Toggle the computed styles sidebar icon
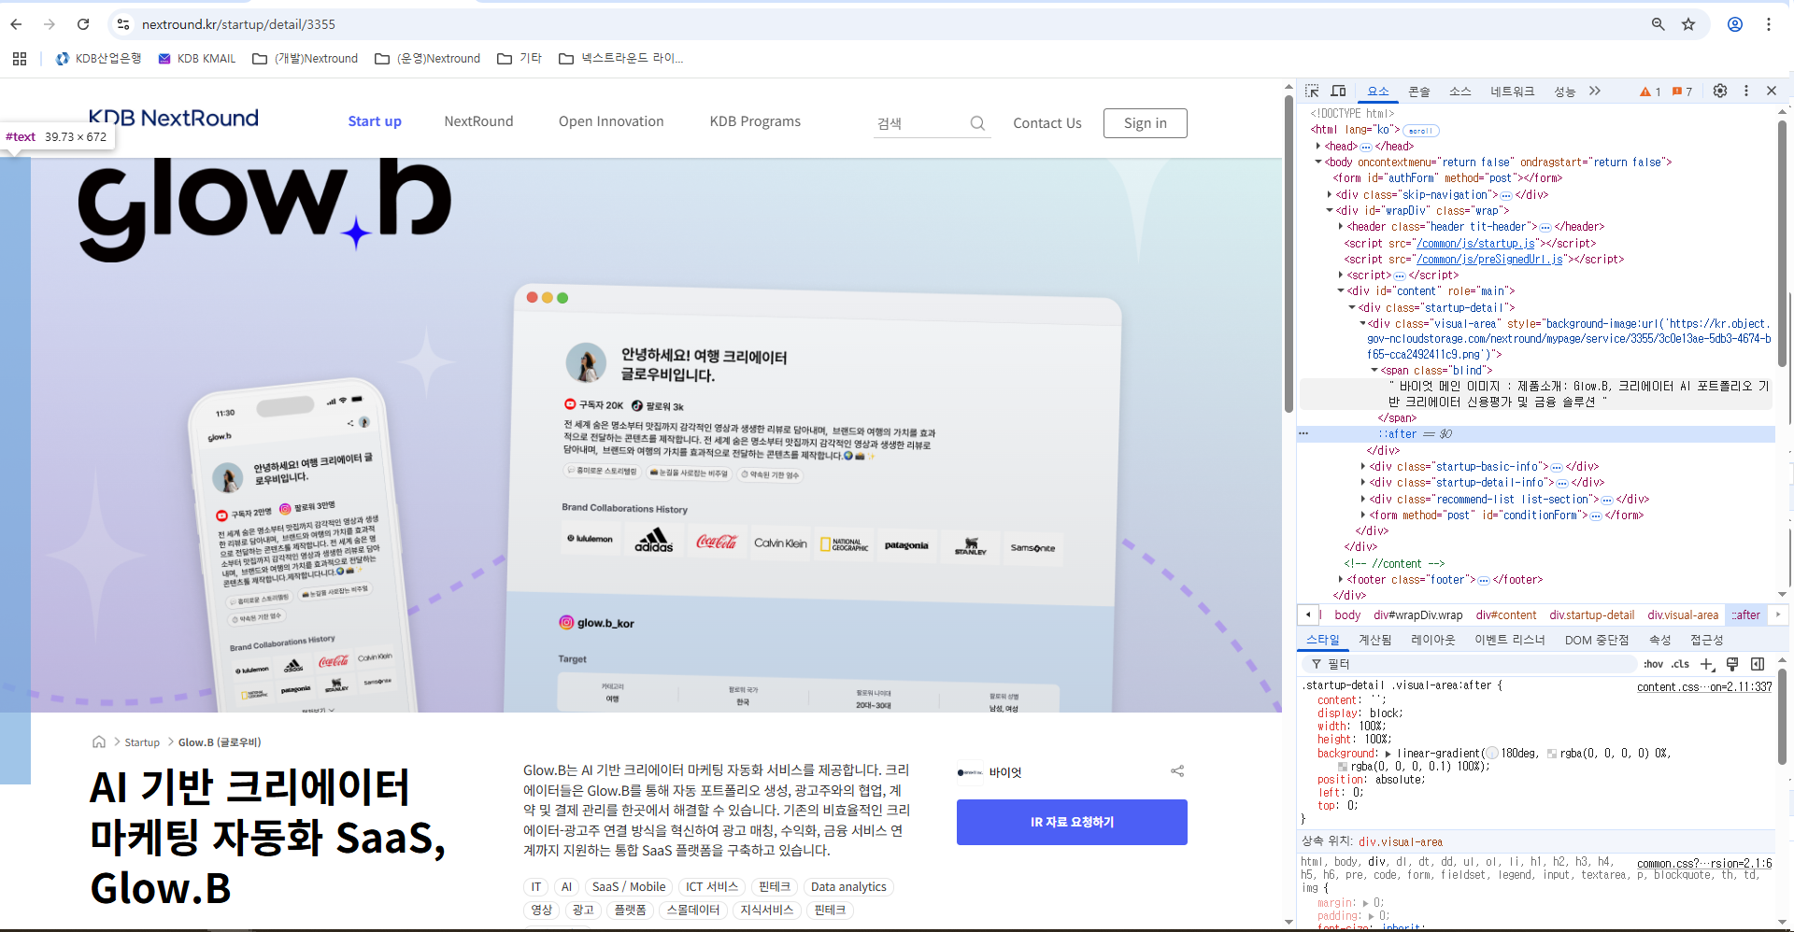1794x932 pixels. click(1757, 664)
